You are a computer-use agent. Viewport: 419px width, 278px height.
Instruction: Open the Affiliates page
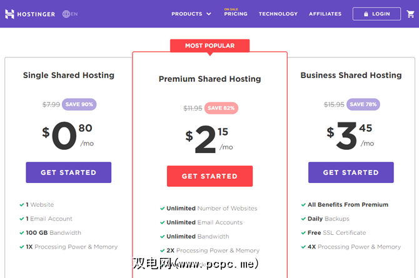click(325, 14)
